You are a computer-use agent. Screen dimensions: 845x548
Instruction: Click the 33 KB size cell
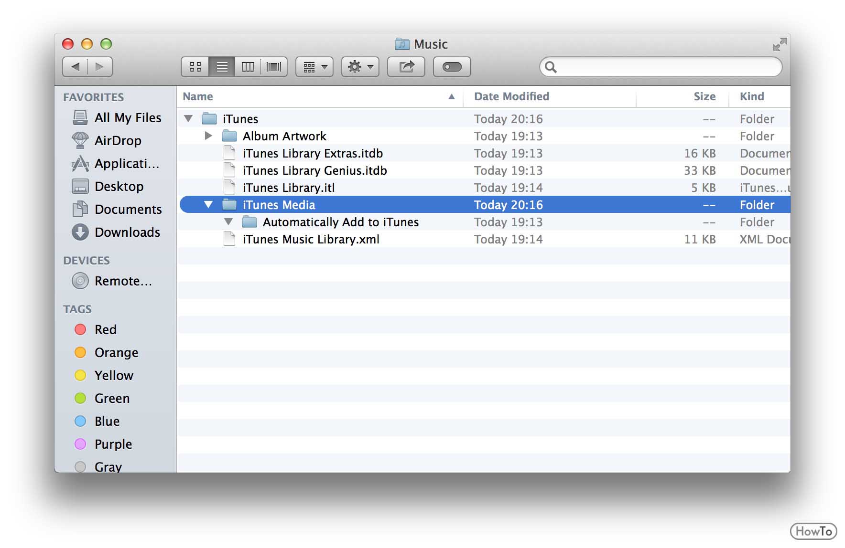[x=700, y=170]
